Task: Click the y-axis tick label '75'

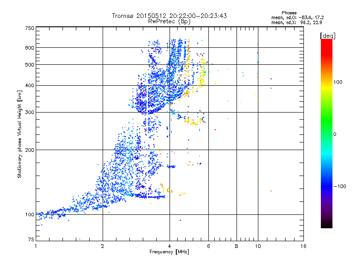Action: click(x=31, y=239)
